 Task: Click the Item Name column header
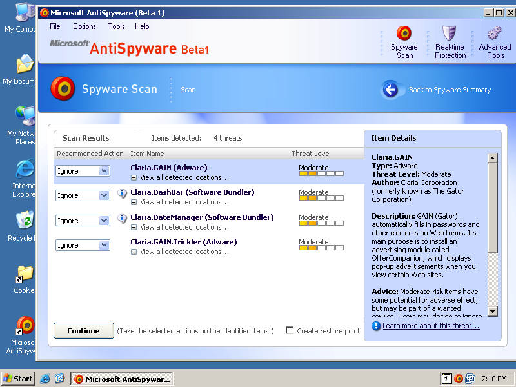pyautogui.click(x=147, y=154)
